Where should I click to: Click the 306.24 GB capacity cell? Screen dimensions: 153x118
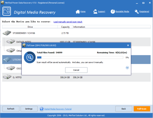pyautogui.click(x=65, y=77)
